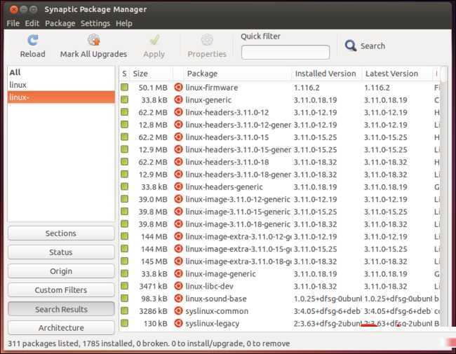Select the All search entry
The width and height of the screenshot is (456, 354).
coord(61,72)
